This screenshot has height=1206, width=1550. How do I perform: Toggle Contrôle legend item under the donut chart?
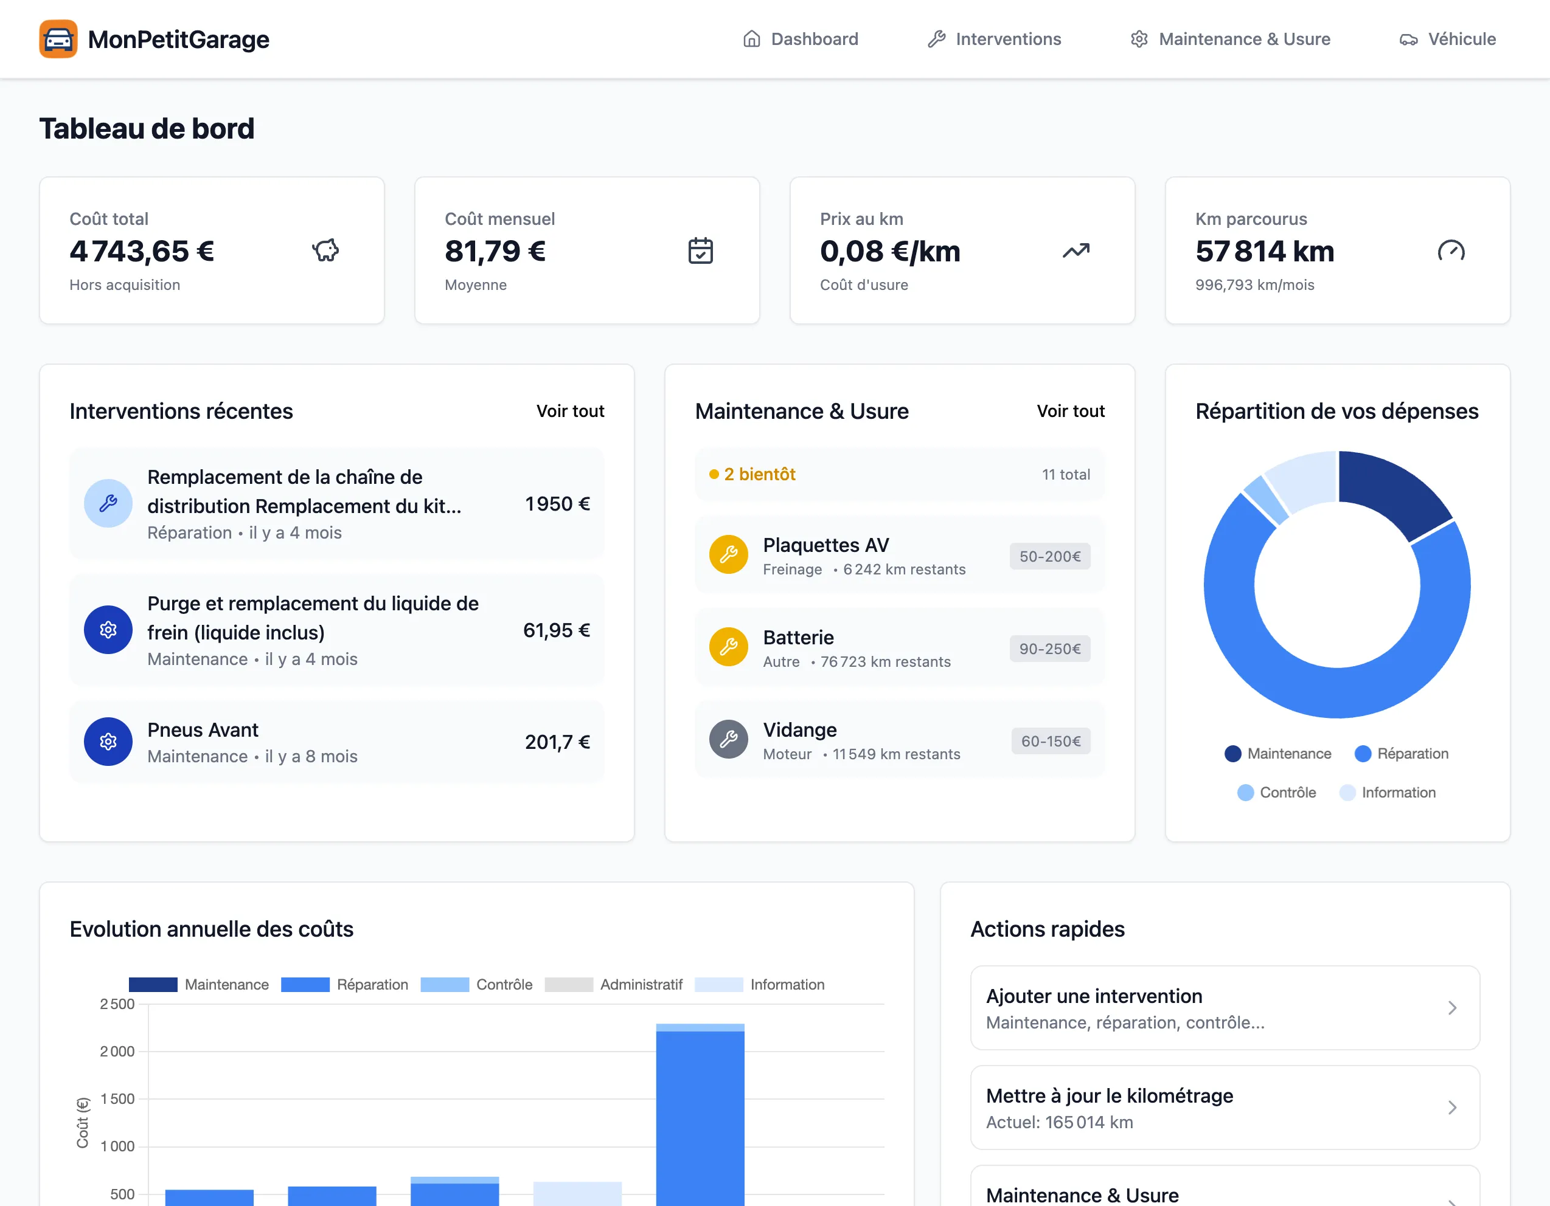pos(1276,793)
